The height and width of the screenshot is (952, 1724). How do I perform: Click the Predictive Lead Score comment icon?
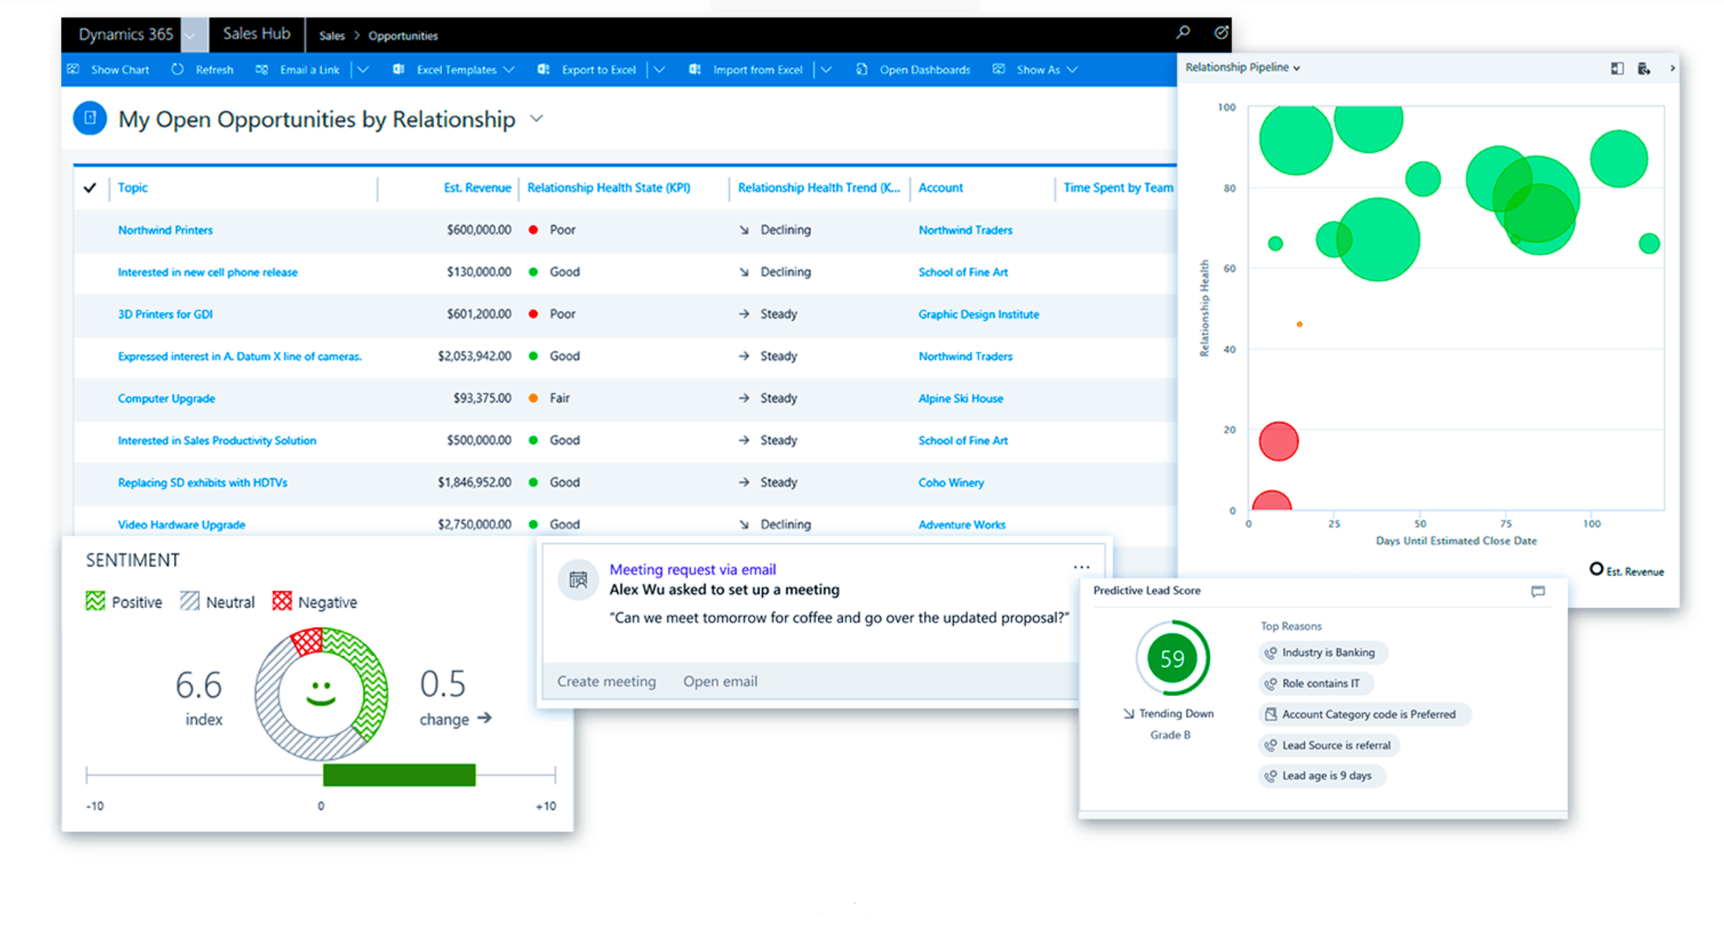tap(1538, 591)
